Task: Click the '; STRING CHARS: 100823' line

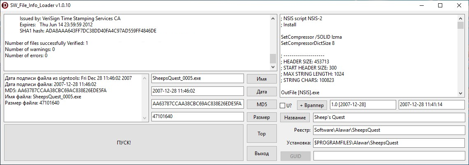Action: (307, 80)
